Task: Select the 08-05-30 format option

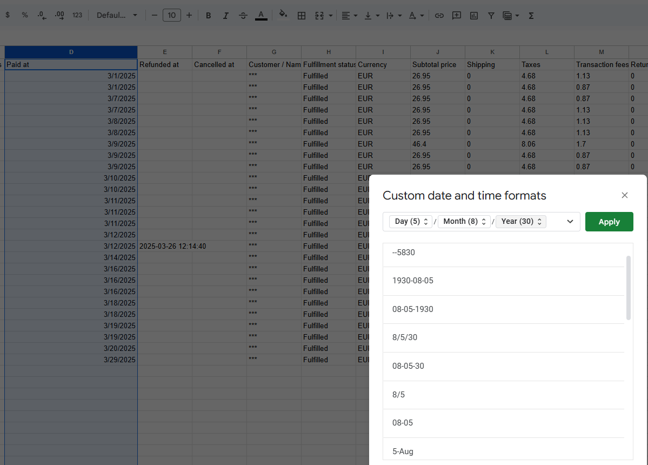Action: point(503,366)
